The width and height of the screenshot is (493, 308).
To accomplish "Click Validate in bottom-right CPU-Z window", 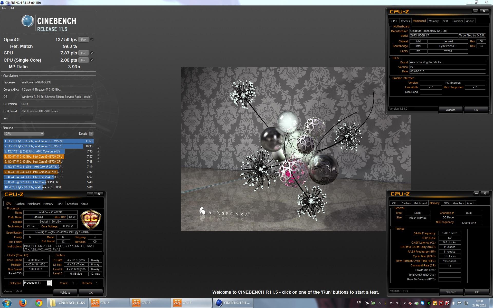I will (451, 292).
